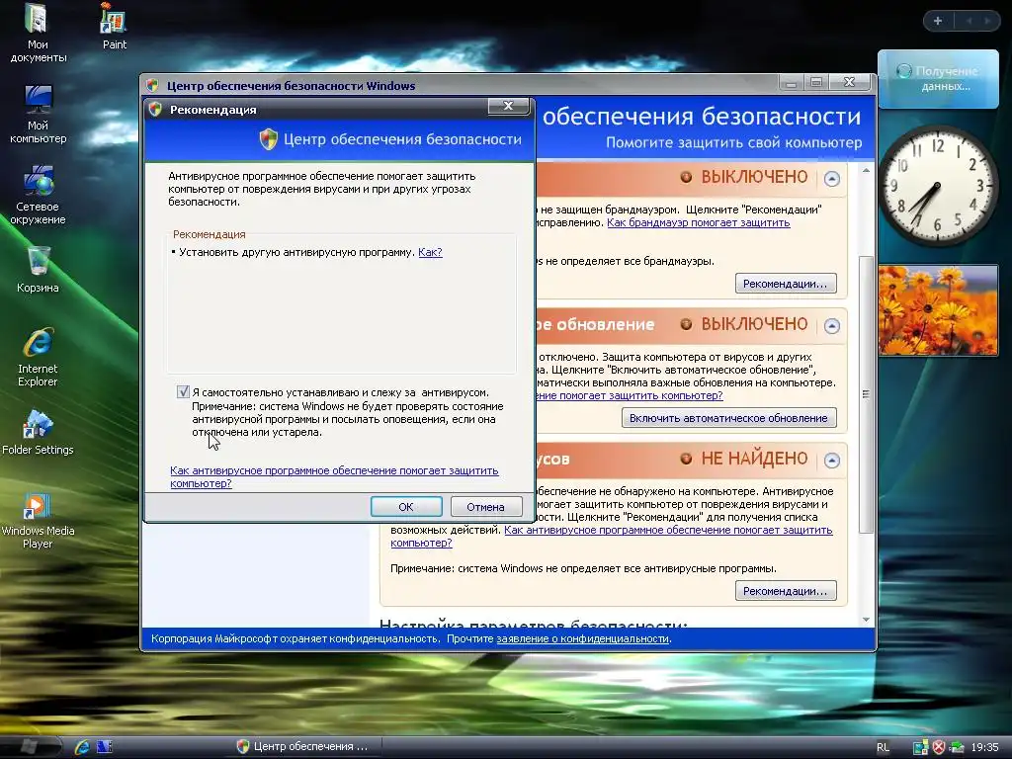Image resolution: width=1012 pixels, height=759 pixels.
Task: Collapse the automatic update section chevron
Action: pyautogui.click(x=832, y=326)
